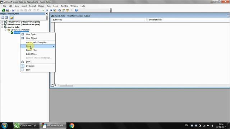
Task: Open macro_hello Properties from context menu
Action: (38, 42)
